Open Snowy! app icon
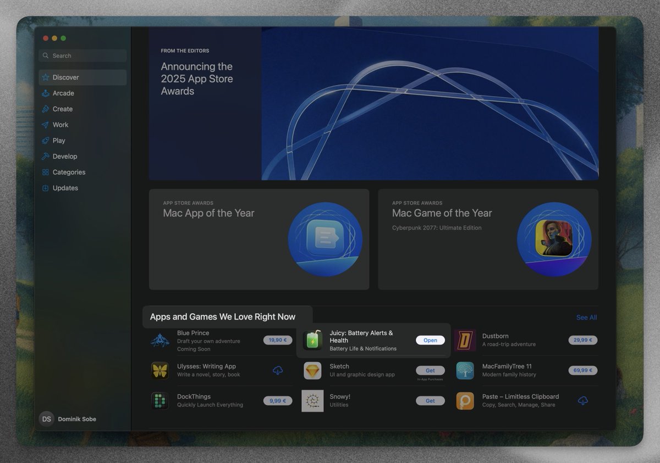 [x=312, y=401]
